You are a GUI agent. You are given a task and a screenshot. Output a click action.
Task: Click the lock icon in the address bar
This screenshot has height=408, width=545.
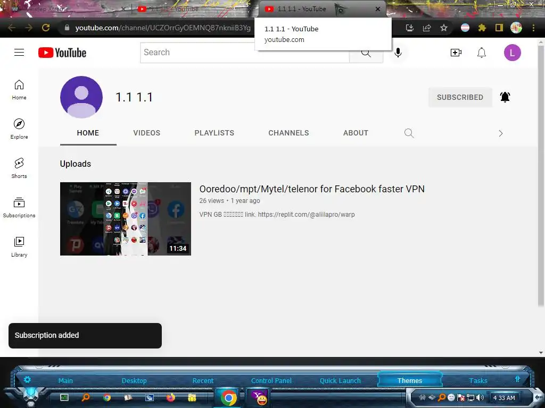tap(67, 28)
